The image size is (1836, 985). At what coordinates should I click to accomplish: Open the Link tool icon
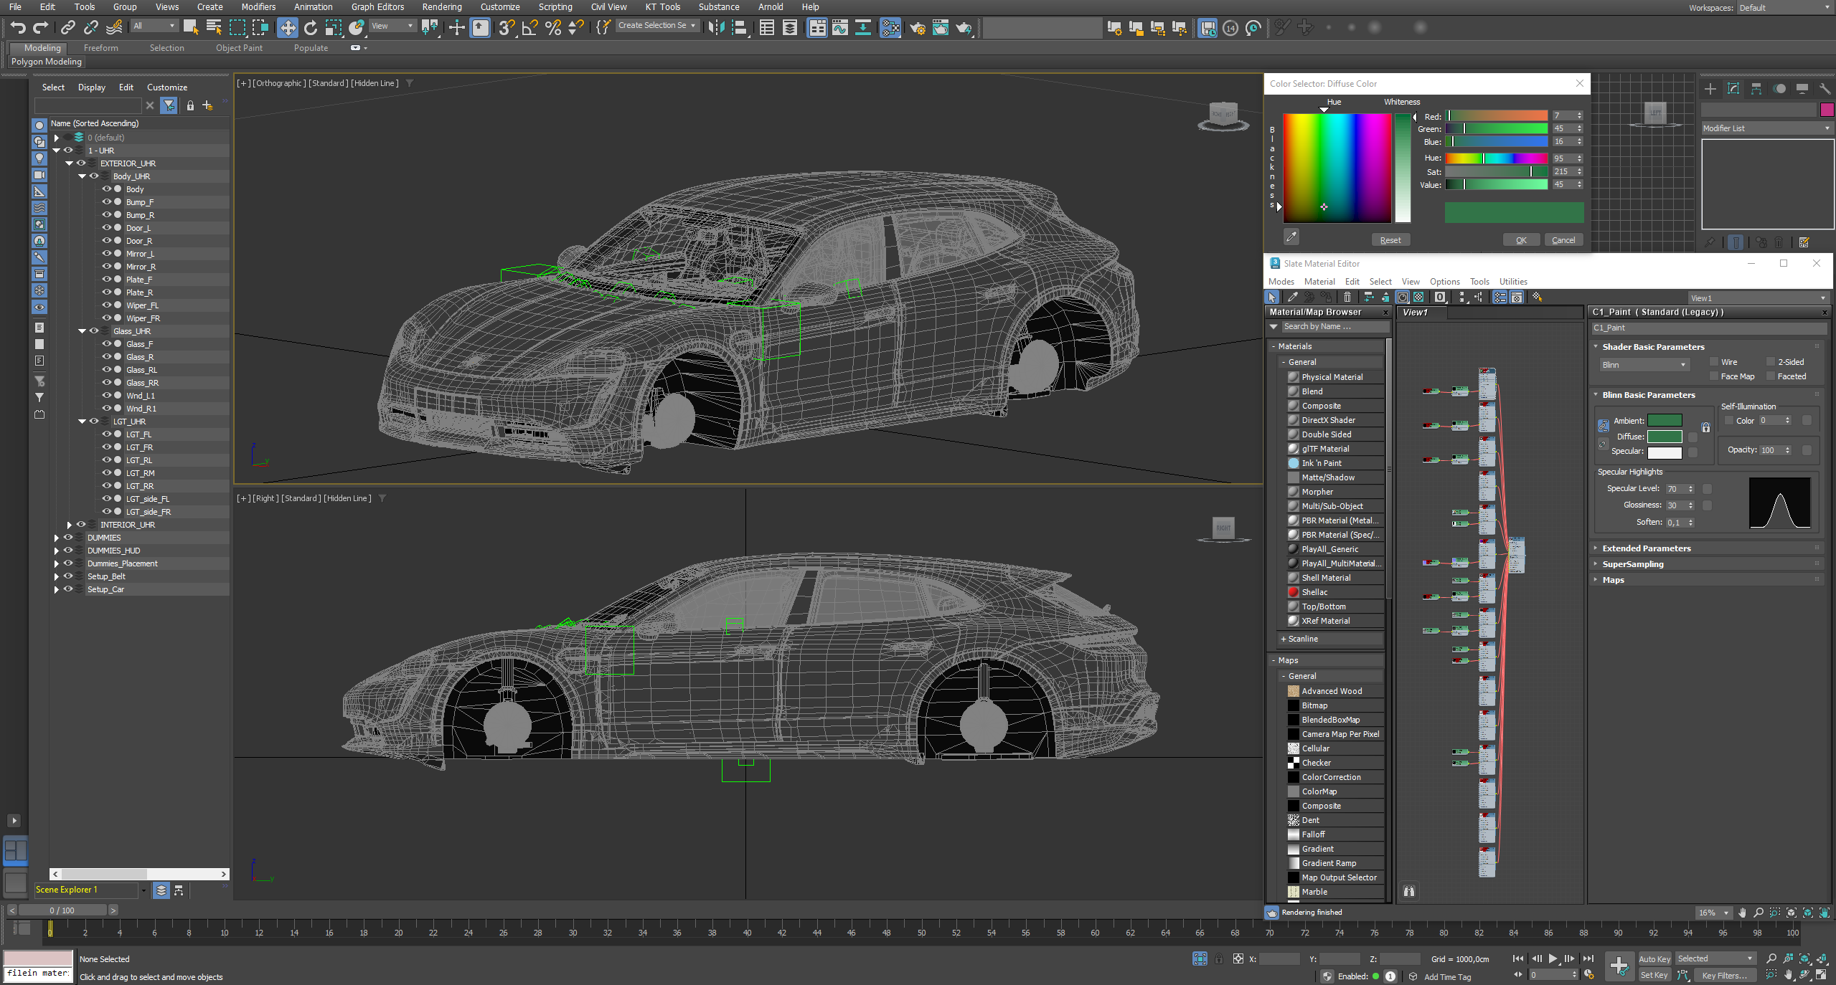(67, 27)
